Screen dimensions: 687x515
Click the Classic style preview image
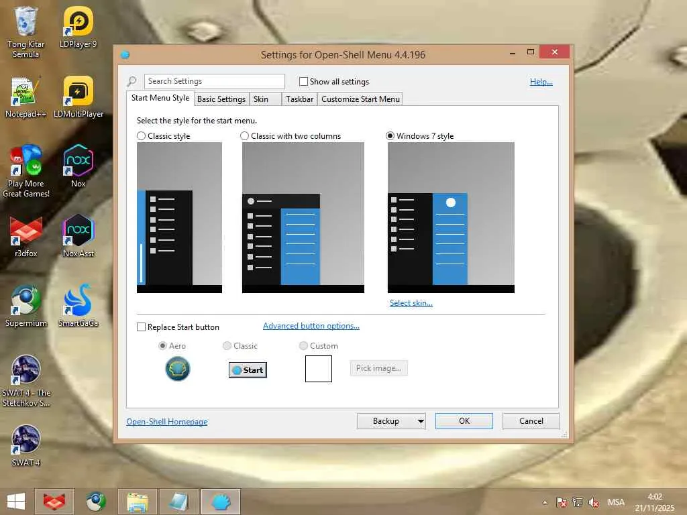click(179, 218)
